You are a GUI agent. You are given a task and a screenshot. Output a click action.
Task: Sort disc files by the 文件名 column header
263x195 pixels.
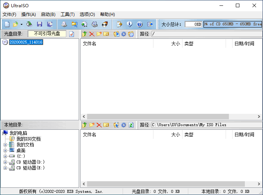point(117,44)
